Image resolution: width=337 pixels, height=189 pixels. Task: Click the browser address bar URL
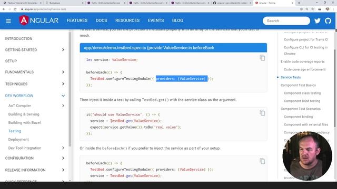[45, 9]
